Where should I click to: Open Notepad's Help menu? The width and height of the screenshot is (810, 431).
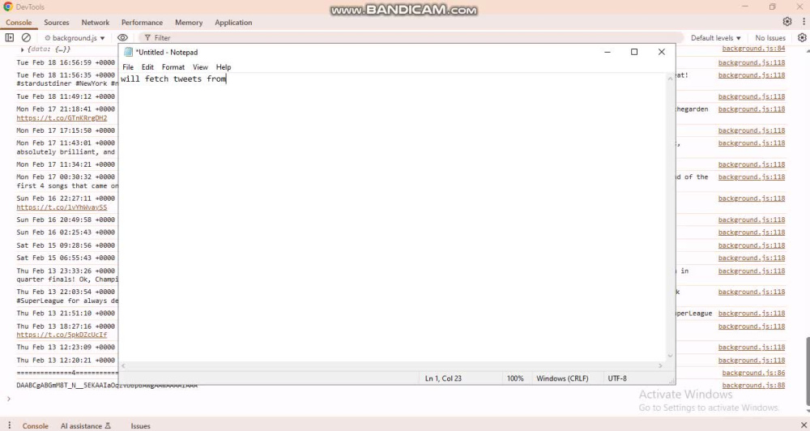click(224, 67)
